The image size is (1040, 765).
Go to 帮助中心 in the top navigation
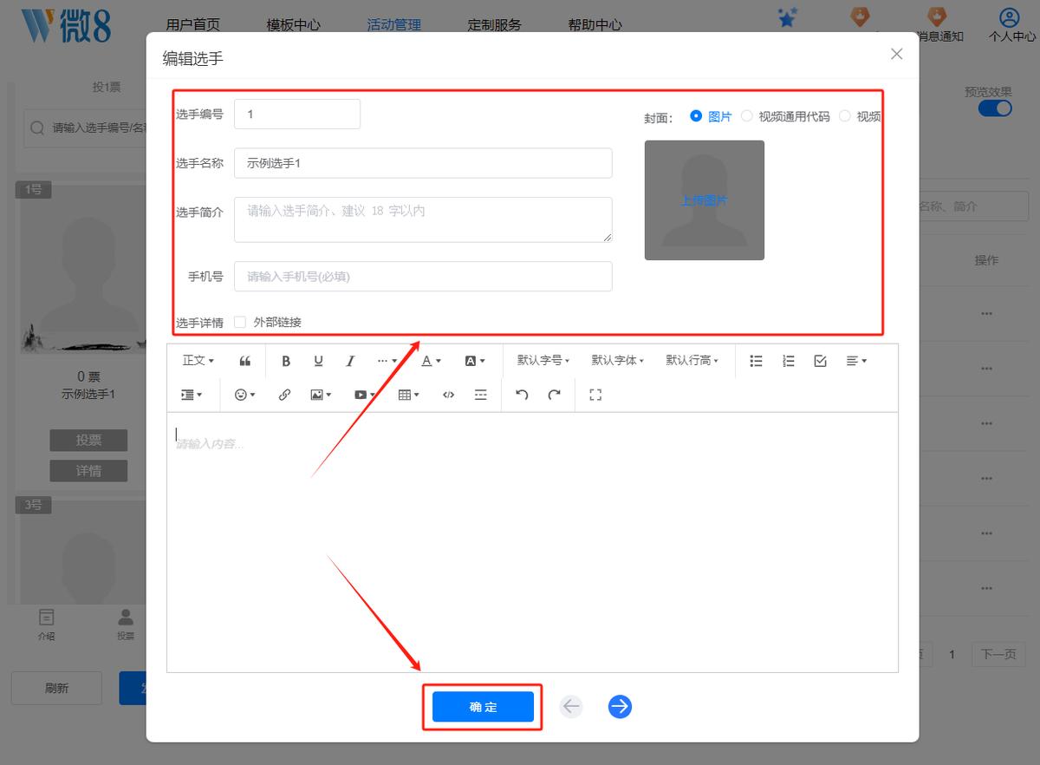(x=595, y=24)
